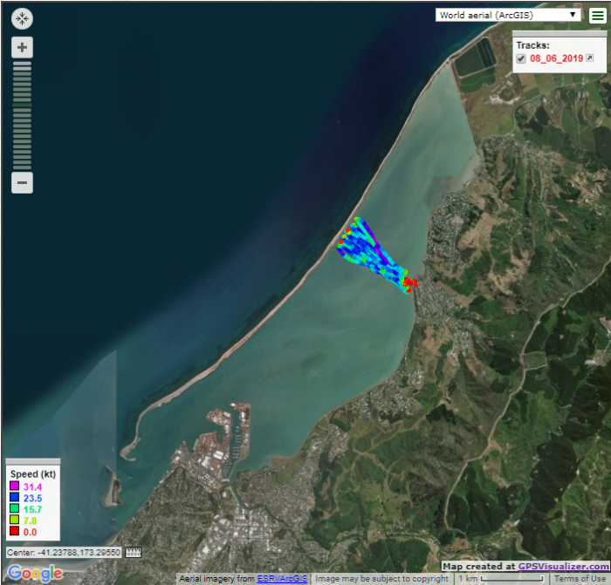
Task: Zoom out with the minus button
Action: click(x=22, y=183)
